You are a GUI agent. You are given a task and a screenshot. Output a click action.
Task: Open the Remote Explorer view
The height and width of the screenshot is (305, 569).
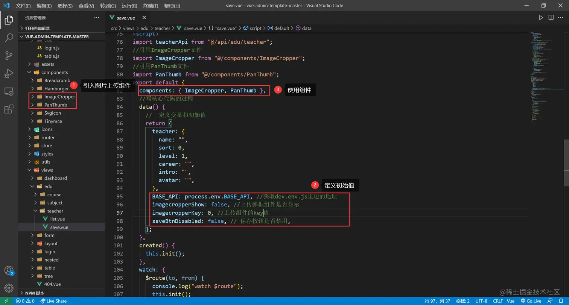(x=9, y=91)
